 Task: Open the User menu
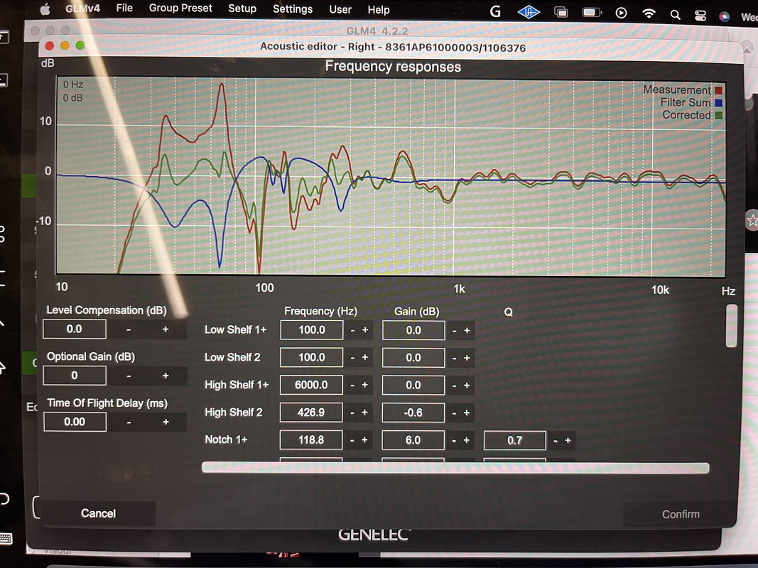click(x=340, y=10)
